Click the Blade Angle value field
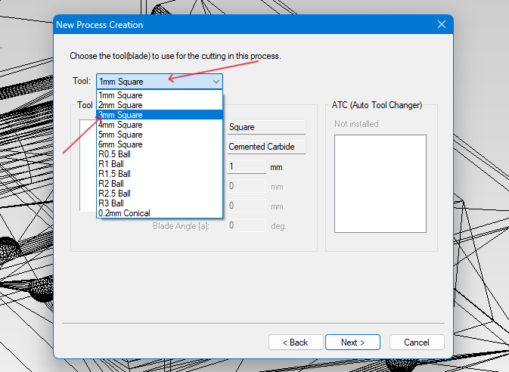Image resolution: width=509 pixels, height=372 pixels. [x=247, y=225]
